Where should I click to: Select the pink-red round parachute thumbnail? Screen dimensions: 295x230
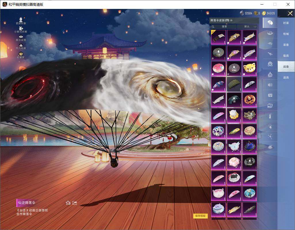coord(218,68)
